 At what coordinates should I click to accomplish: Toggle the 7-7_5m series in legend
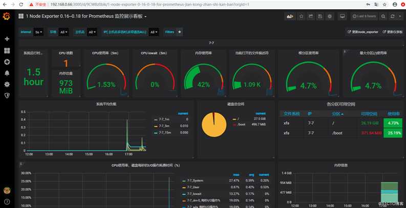(x=164, y=126)
